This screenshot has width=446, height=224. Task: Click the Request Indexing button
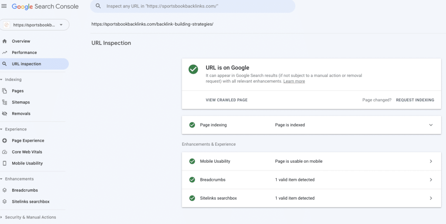coord(415,100)
